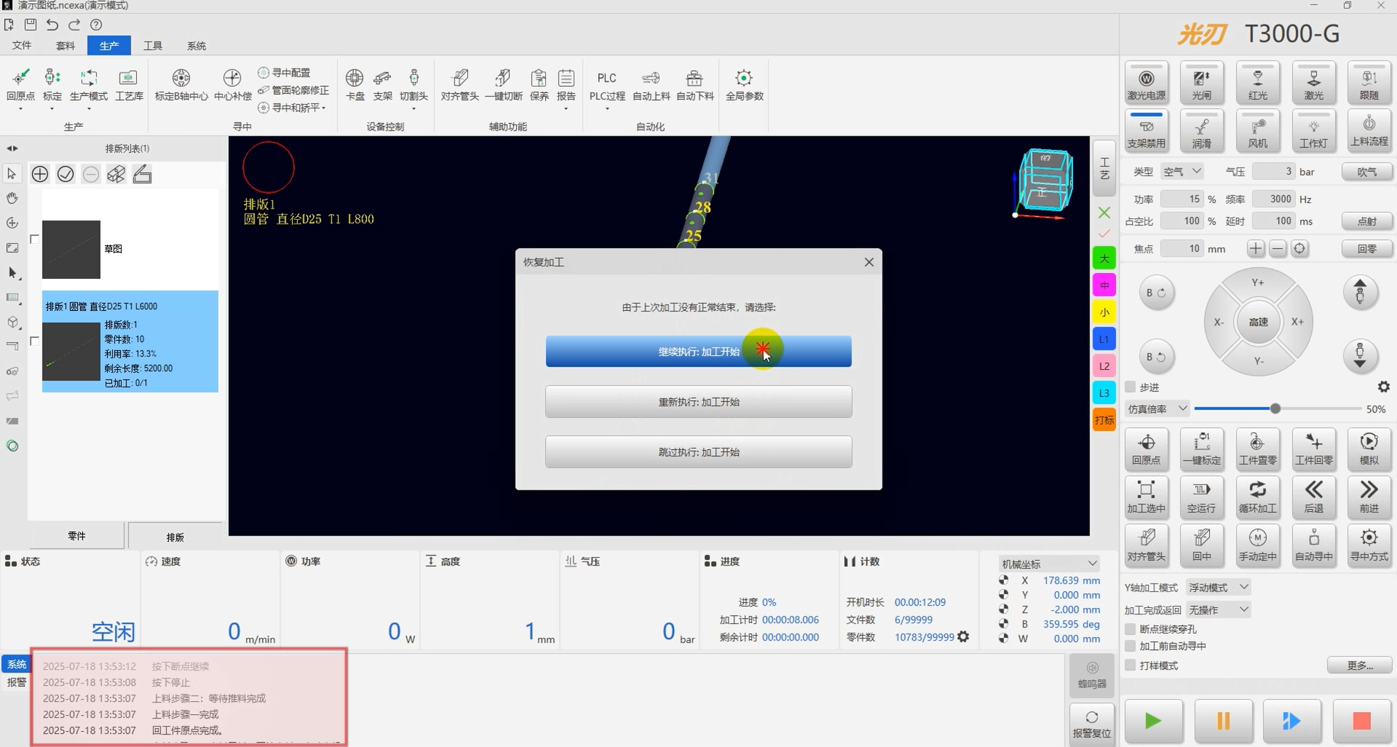
Task: Toggle the 风机 fan button
Action: pos(1258,131)
